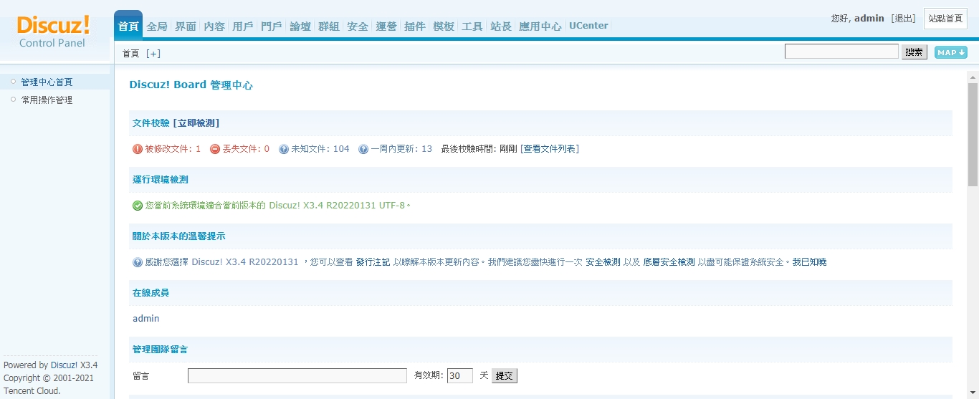Select 常用操作管理 in the sidebar

coord(47,100)
